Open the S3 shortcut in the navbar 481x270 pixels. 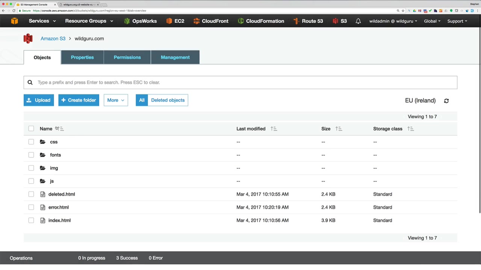[x=340, y=21]
